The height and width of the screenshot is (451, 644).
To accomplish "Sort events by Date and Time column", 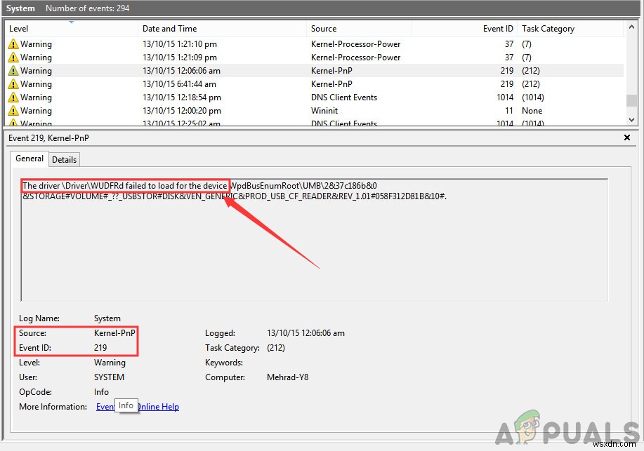I will [222, 29].
